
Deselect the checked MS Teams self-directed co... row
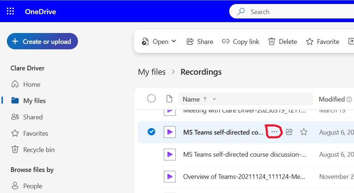[151, 132]
